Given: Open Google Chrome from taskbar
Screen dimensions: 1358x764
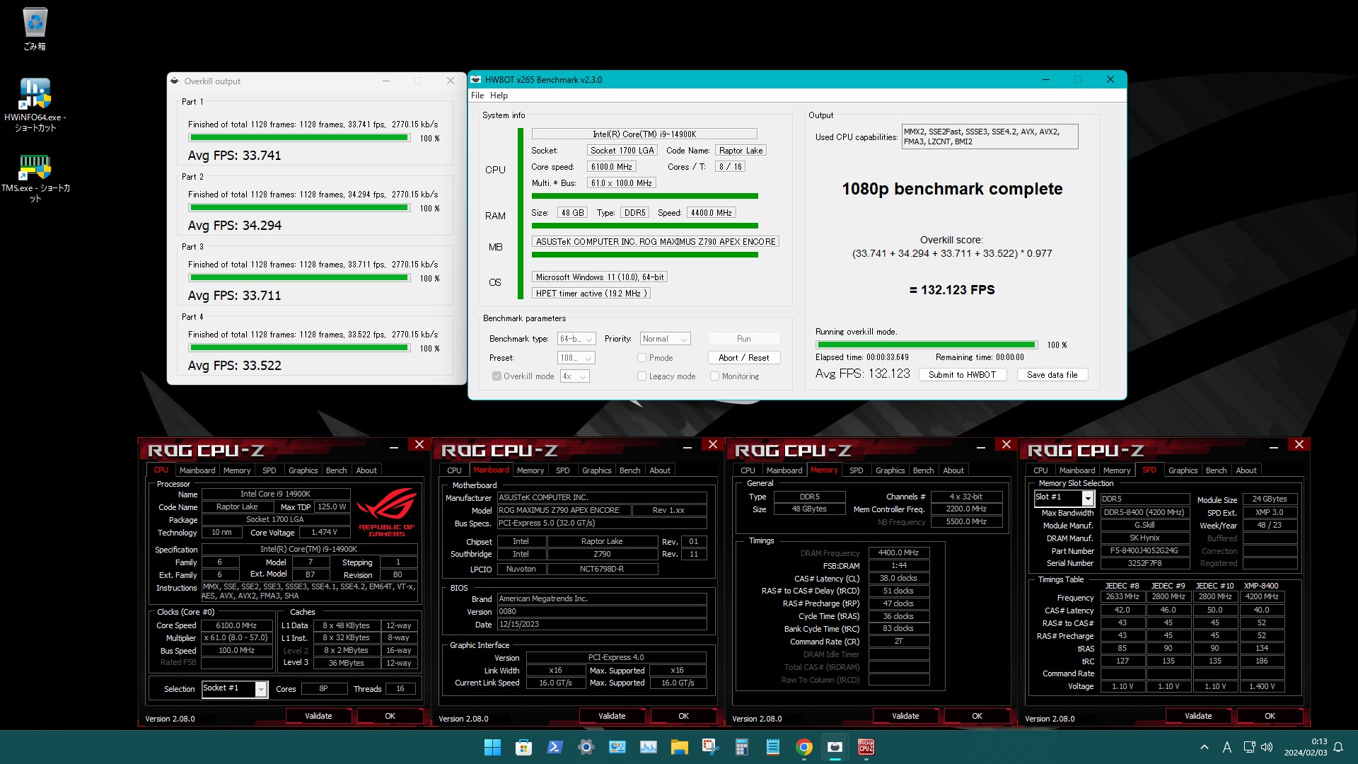Looking at the screenshot, I should point(803,747).
